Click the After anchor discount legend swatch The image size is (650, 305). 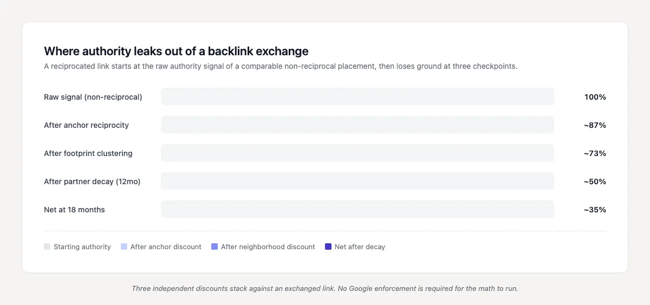tap(124, 246)
